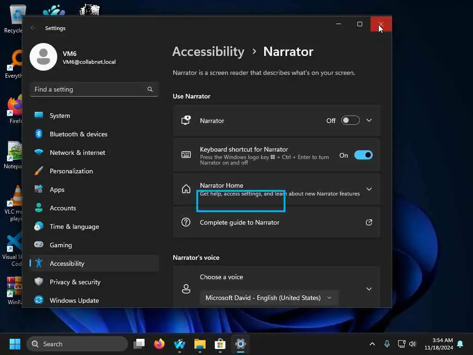Click the Narrator Home house icon
The height and width of the screenshot is (355, 473).
(186, 189)
